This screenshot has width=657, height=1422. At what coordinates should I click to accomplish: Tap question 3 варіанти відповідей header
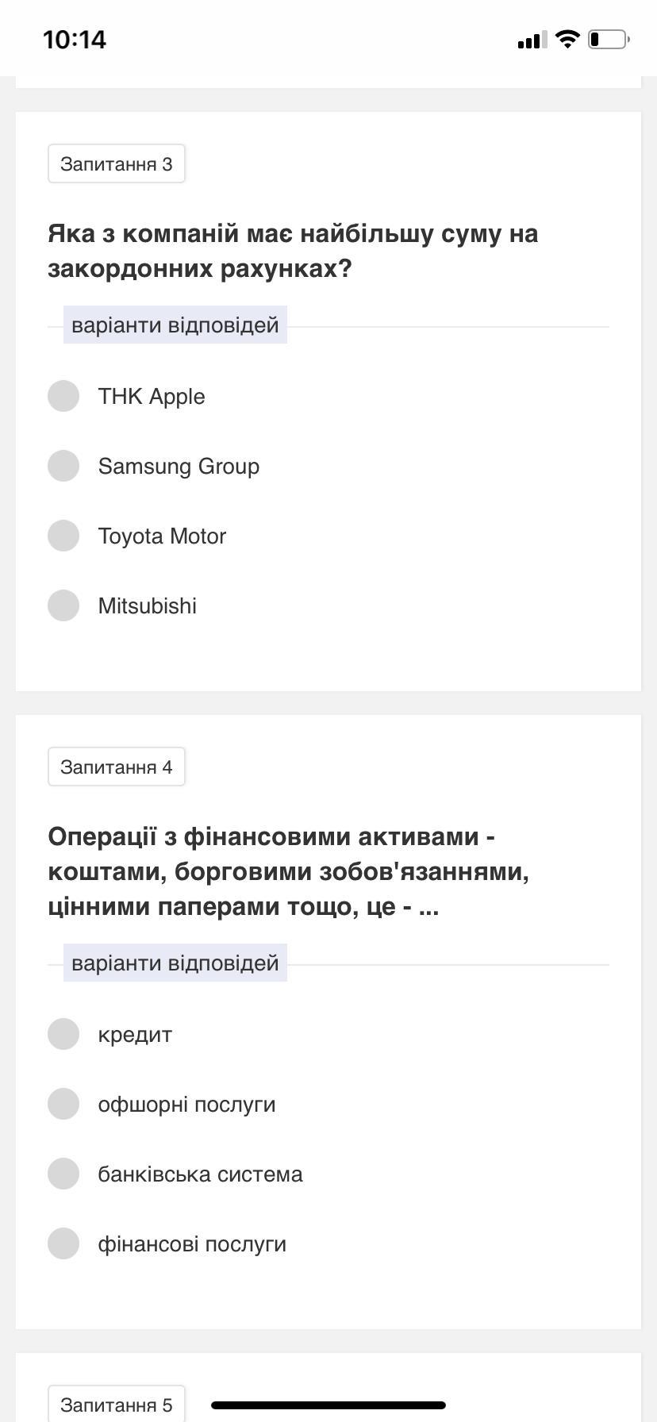point(175,325)
